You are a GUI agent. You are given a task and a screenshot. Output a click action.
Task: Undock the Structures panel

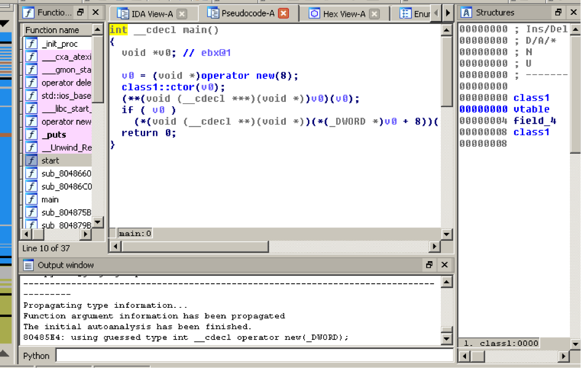(558, 12)
